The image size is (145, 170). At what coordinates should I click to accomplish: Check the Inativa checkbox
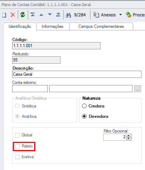click(x=17, y=157)
